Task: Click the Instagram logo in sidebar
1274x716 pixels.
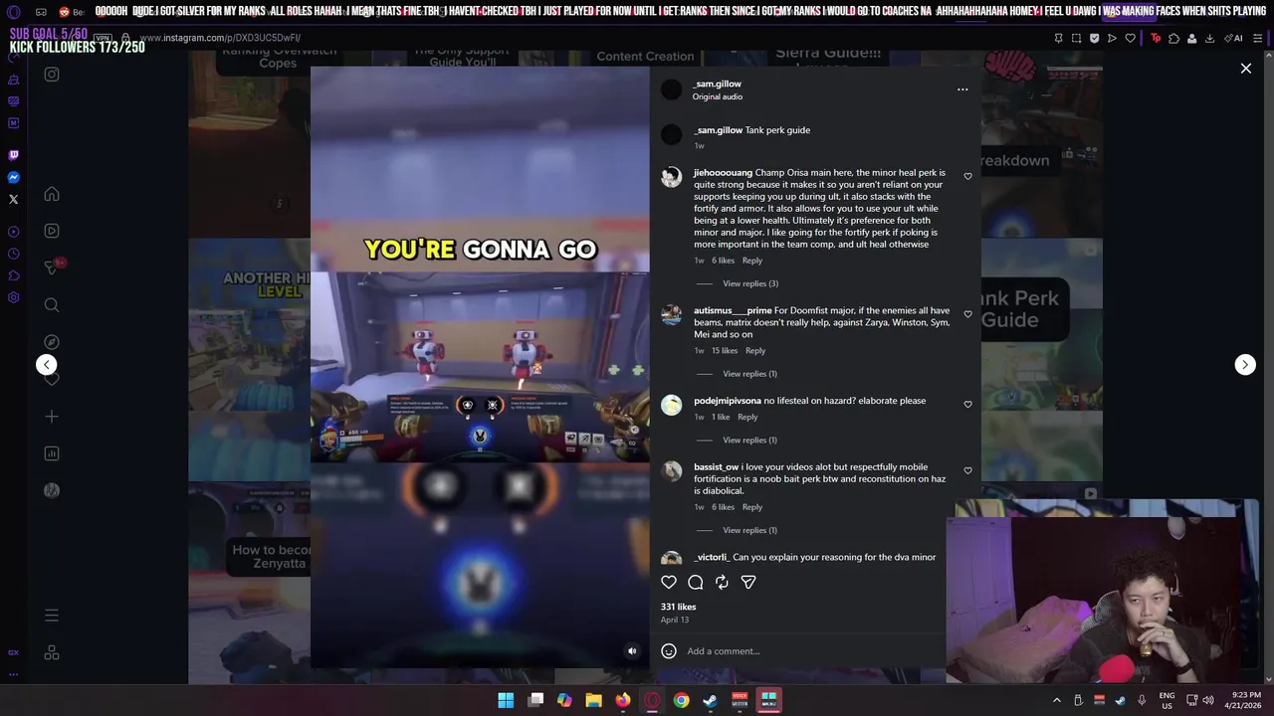Action: coord(52,75)
